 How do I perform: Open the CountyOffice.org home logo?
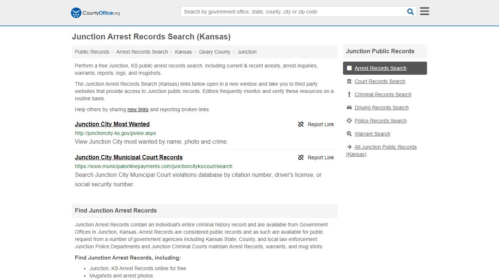[x=95, y=13]
